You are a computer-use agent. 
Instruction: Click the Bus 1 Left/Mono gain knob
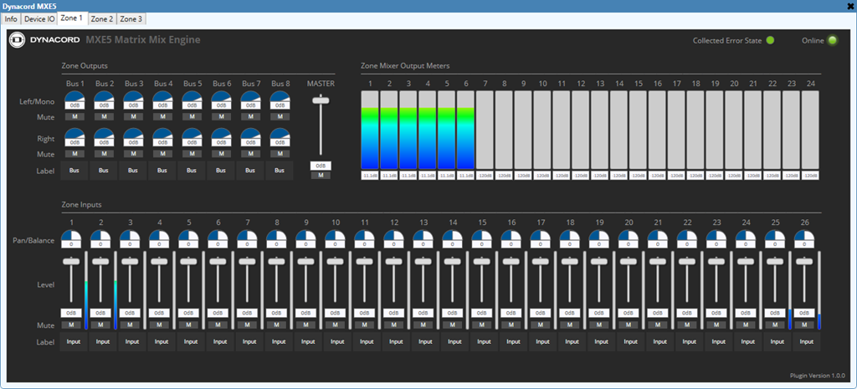tap(74, 98)
